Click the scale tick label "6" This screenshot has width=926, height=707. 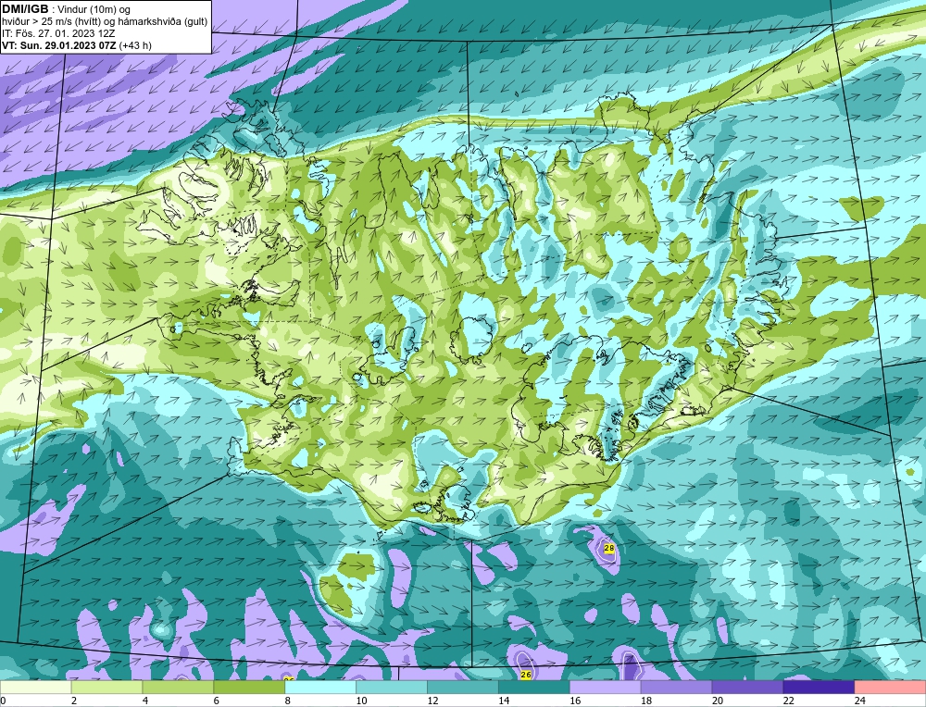click(216, 701)
